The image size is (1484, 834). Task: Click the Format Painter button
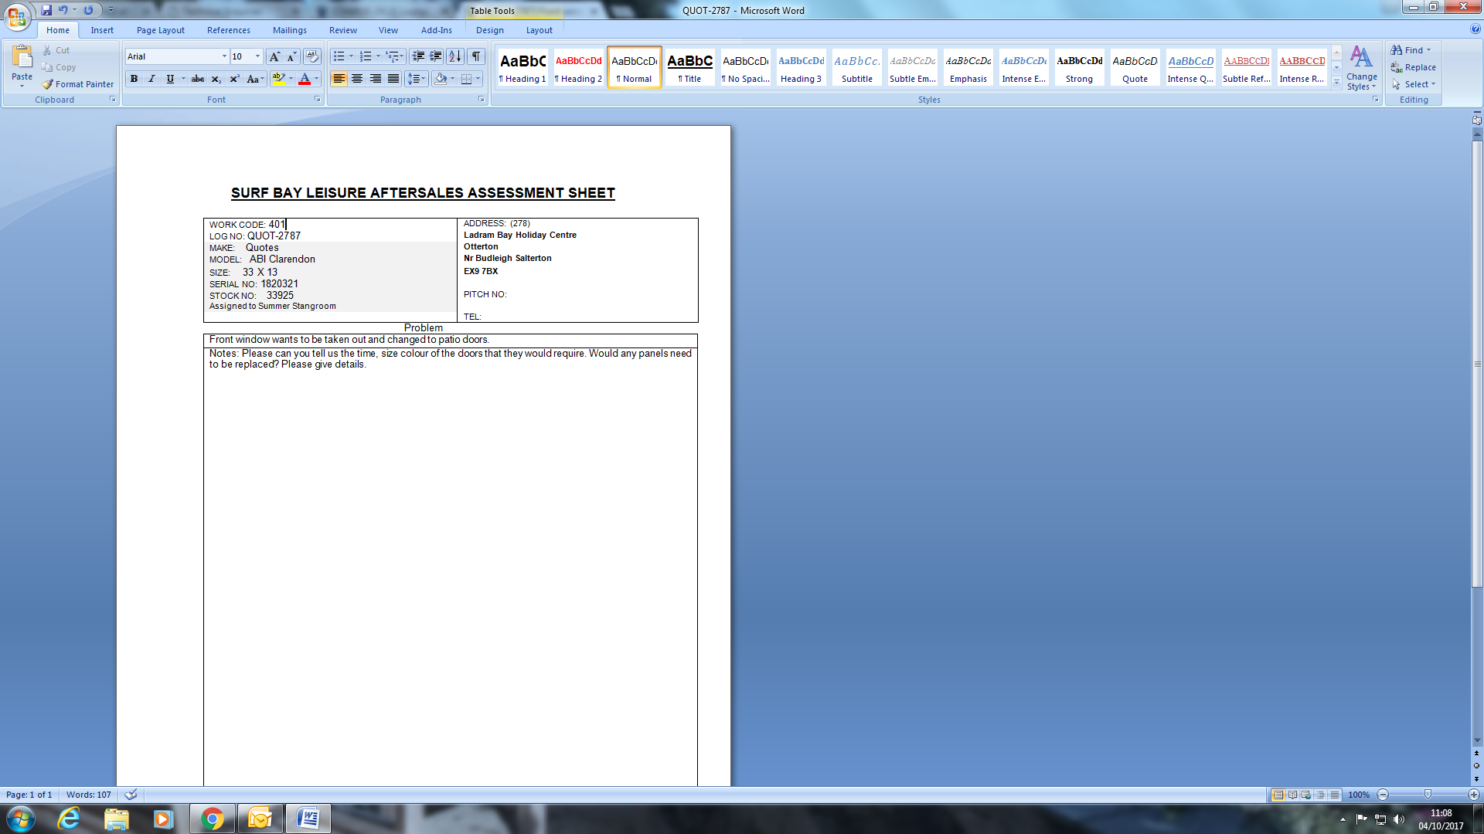click(x=77, y=84)
